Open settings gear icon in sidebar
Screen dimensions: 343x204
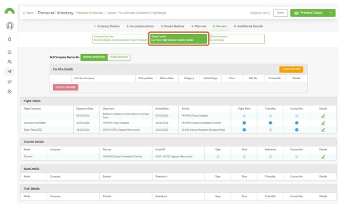[10, 92]
